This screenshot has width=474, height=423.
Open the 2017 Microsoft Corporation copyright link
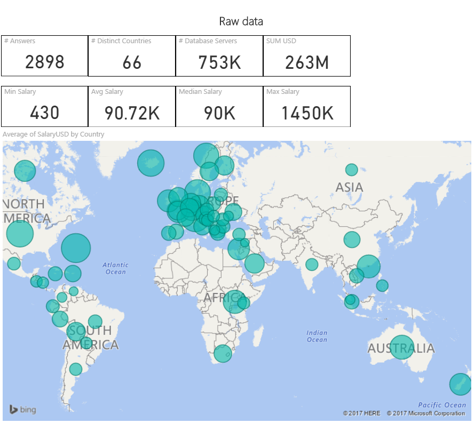point(425,413)
